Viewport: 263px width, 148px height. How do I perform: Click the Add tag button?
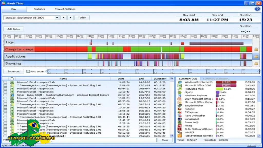click(14, 29)
